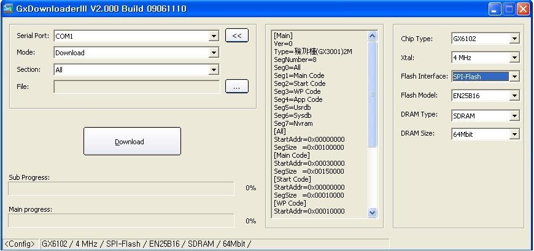
Task: Select the '[All]' section header line
Action: point(280,131)
